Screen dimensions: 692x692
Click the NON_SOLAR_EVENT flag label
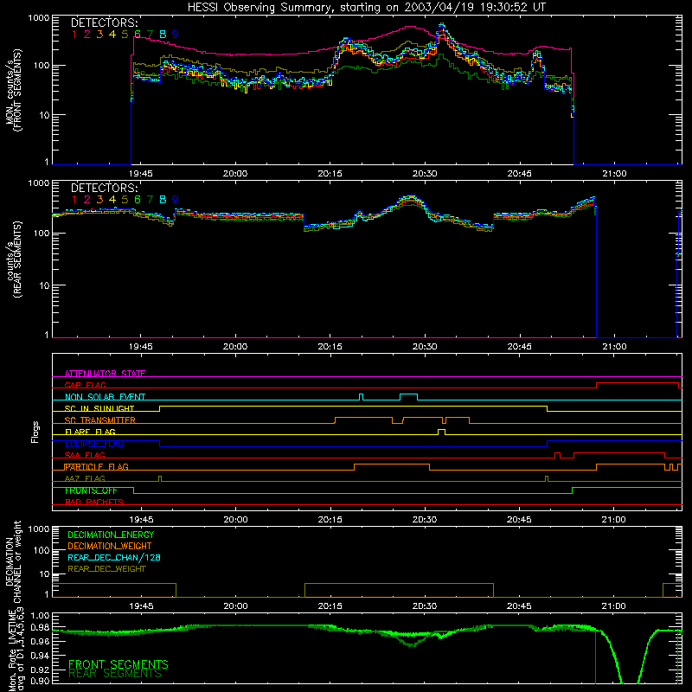pyautogui.click(x=105, y=397)
